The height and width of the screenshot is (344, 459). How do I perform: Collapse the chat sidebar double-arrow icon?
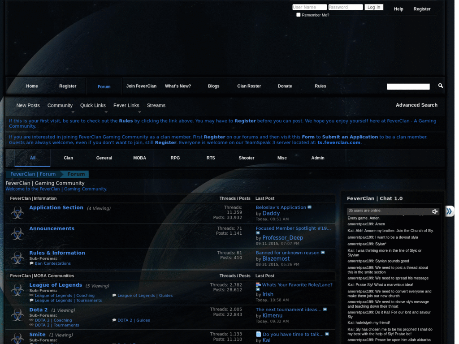(x=449, y=211)
